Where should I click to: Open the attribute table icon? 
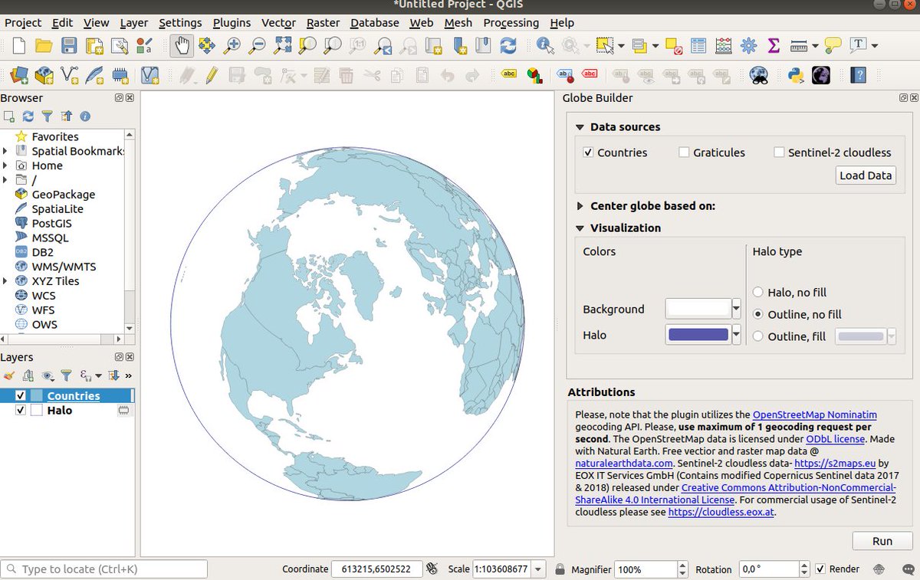coord(698,46)
